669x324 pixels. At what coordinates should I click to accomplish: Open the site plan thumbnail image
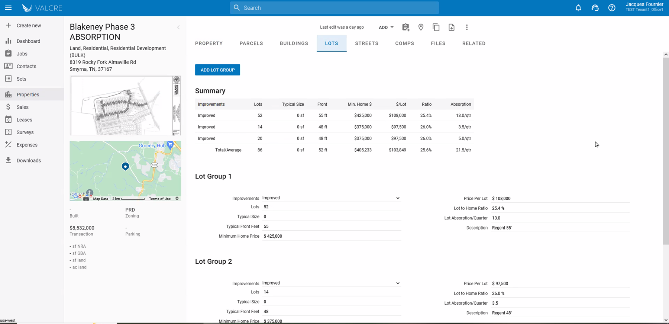126,106
